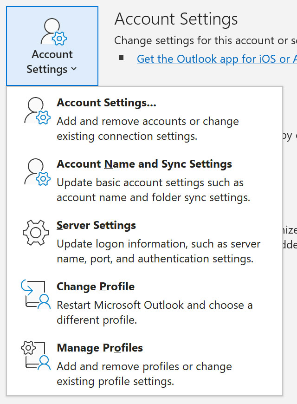Click the Server Settings gear icon

point(36,233)
